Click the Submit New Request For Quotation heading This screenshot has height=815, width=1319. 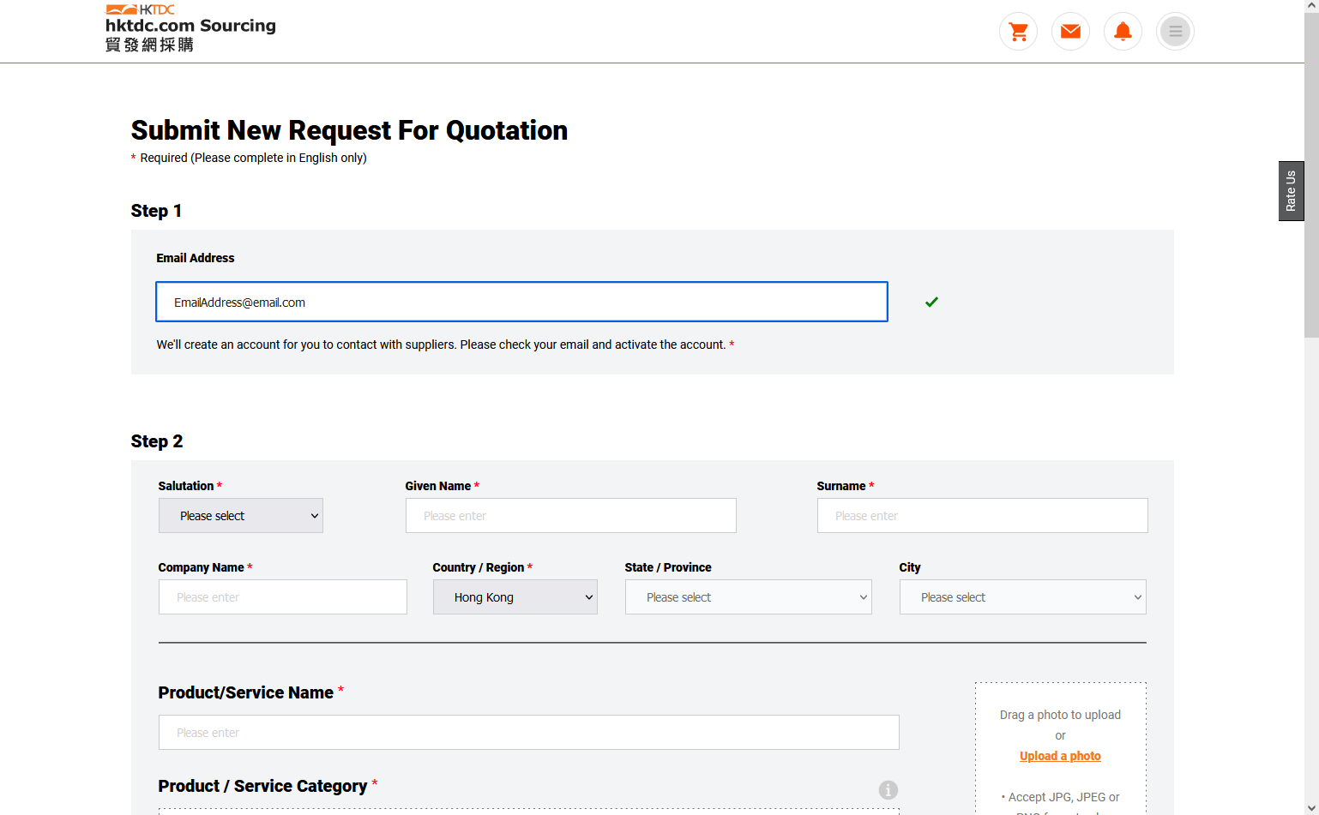[x=349, y=130]
